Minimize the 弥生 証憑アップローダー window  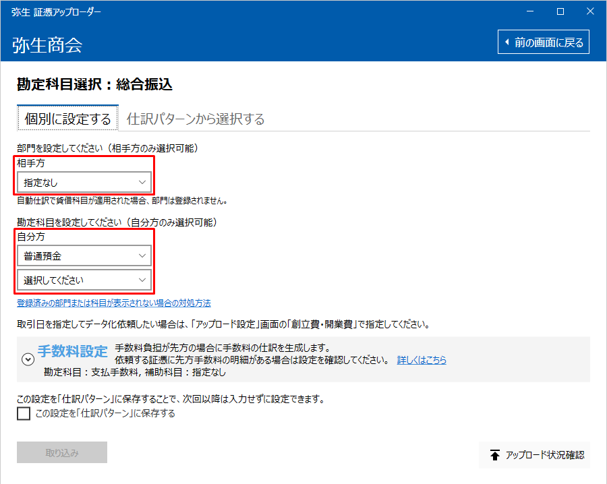(530, 11)
